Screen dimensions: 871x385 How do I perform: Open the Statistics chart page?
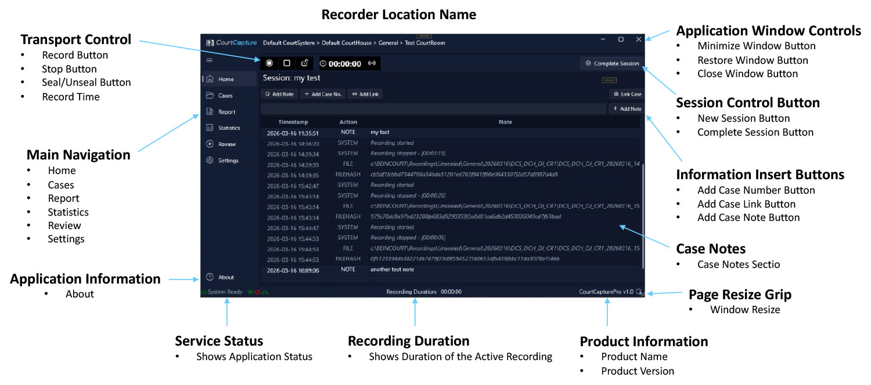(x=229, y=128)
